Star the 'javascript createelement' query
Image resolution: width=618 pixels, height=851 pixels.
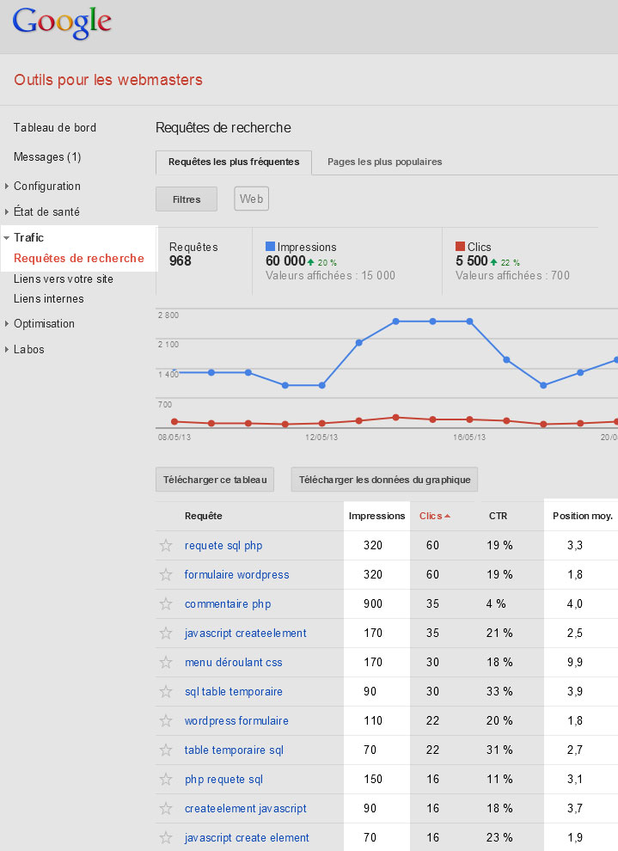pos(166,634)
